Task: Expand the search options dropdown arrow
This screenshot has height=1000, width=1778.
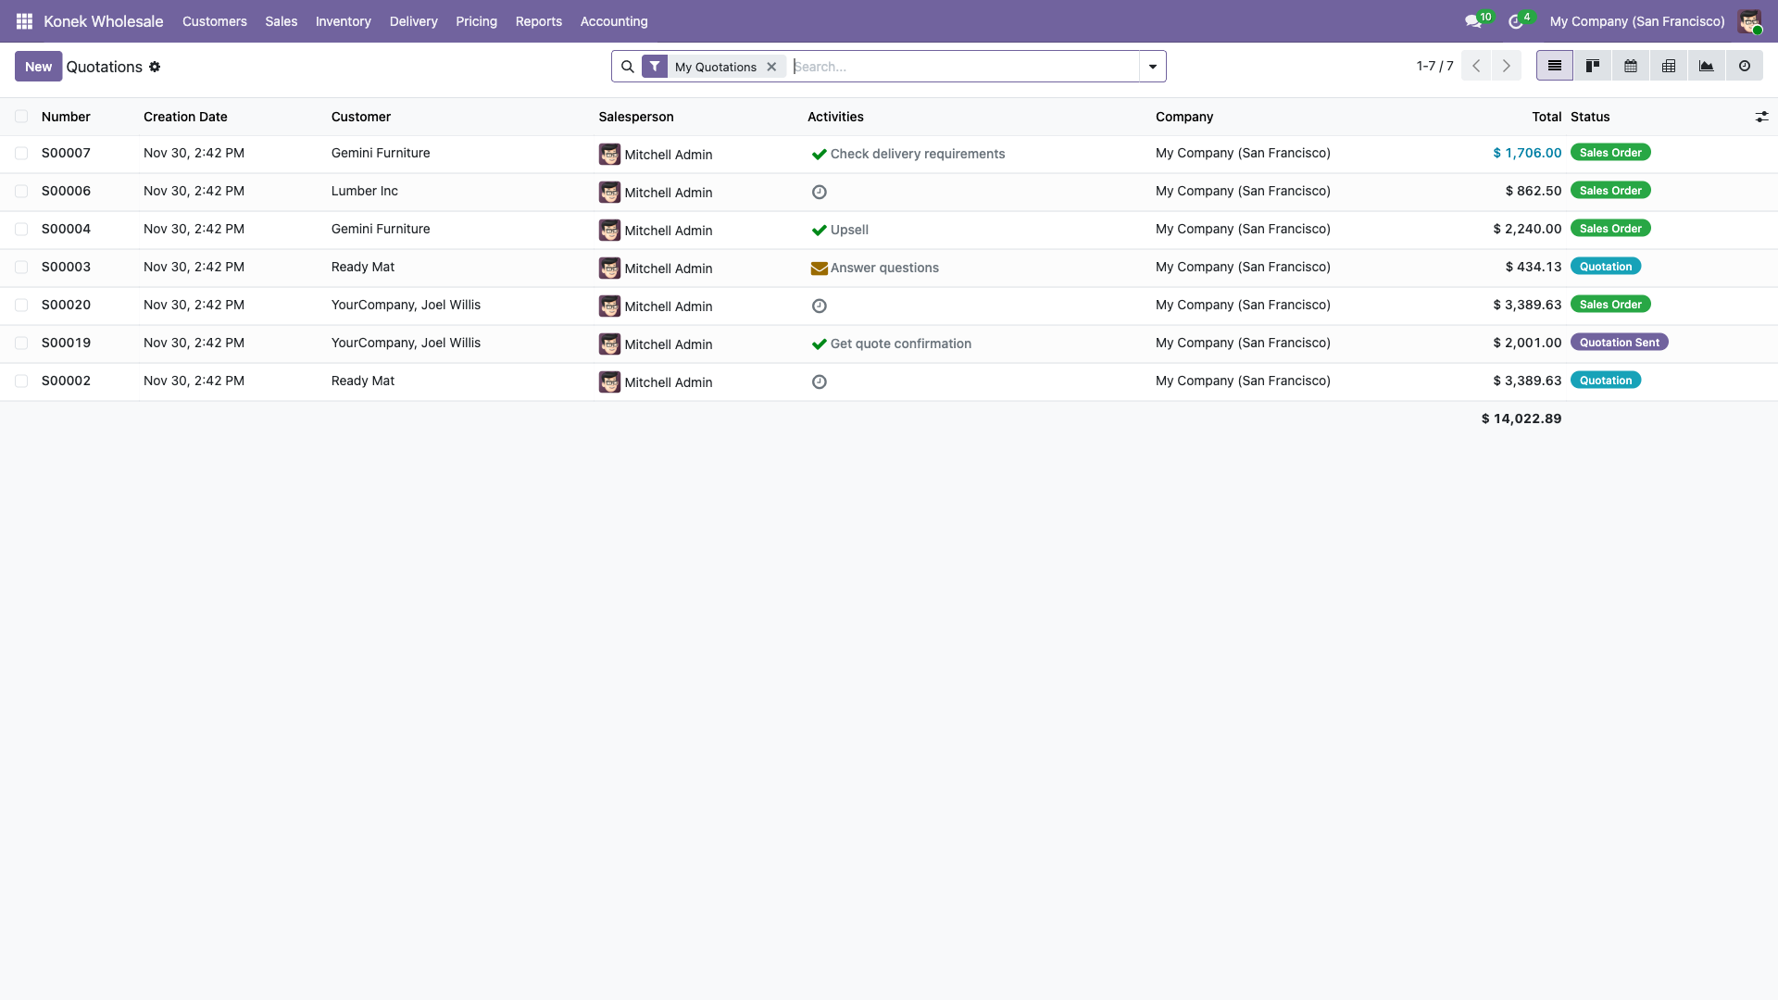Action: pyautogui.click(x=1153, y=67)
